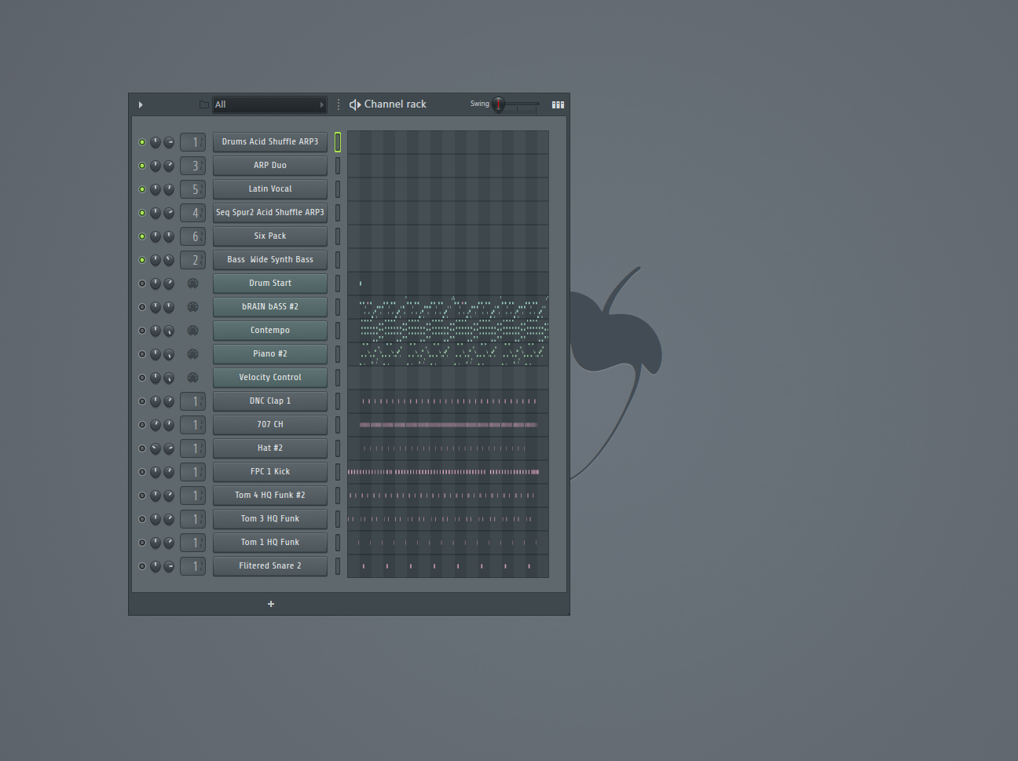Open the Channel rack options arrow menu
Image resolution: width=1018 pixels, height=761 pixels.
click(x=141, y=104)
